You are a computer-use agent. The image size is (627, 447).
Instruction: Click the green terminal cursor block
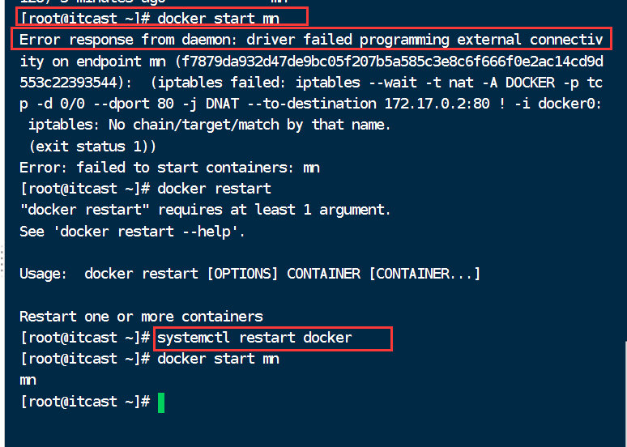point(161,402)
